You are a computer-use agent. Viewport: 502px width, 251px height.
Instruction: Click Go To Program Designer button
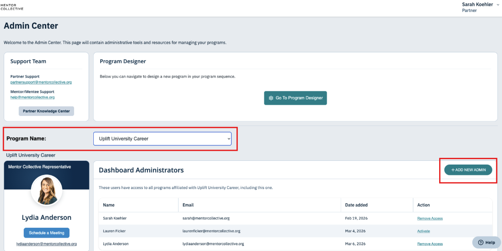click(296, 98)
